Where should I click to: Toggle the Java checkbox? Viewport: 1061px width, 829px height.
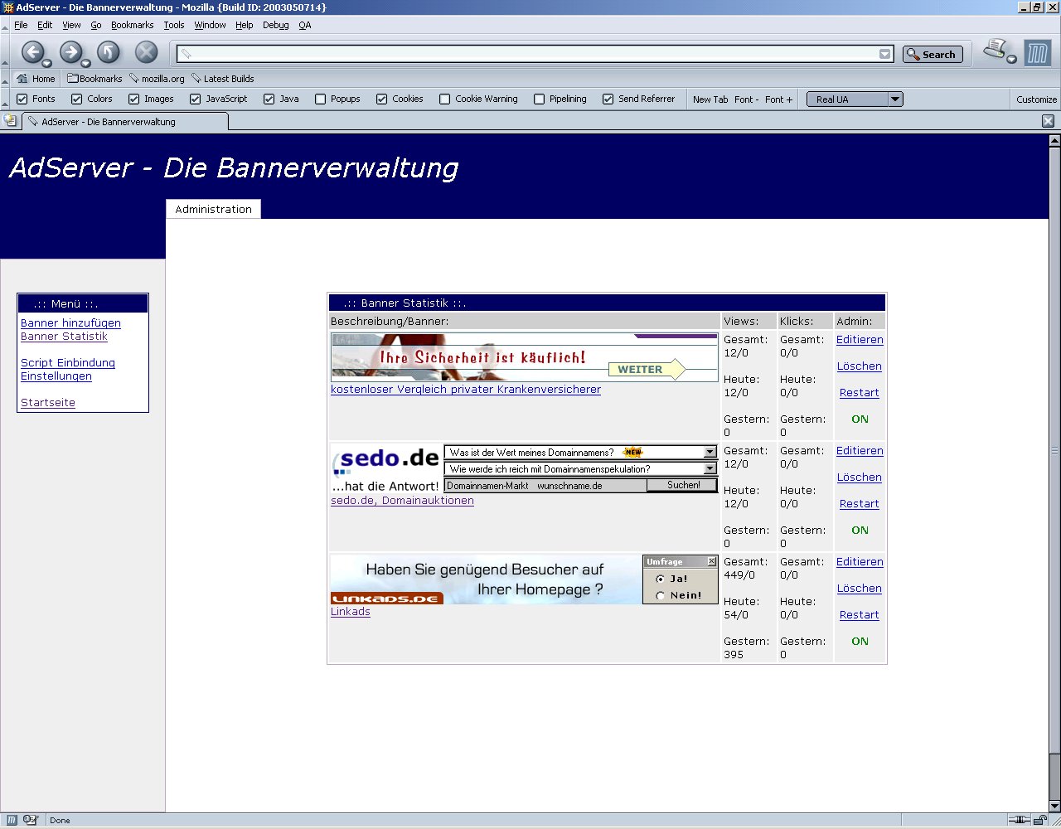269,99
